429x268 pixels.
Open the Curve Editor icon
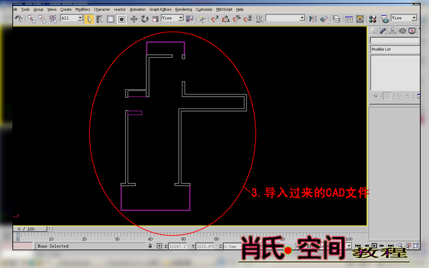(348, 19)
